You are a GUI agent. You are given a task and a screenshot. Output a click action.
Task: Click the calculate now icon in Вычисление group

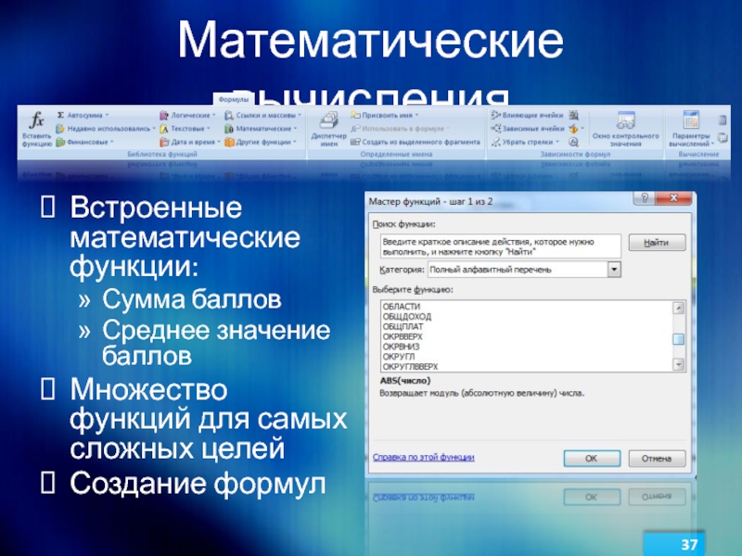(723, 120)
